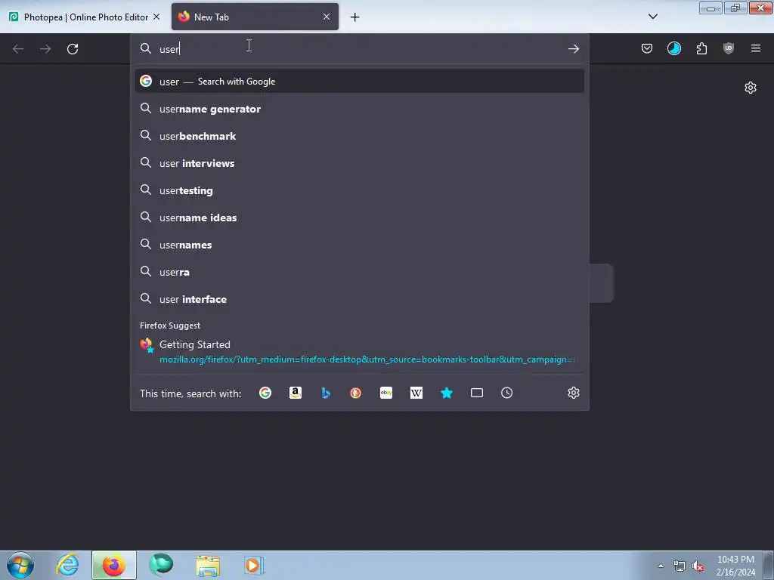
Task: Select the 'user interface' suggestion
Action: point(359,299)
